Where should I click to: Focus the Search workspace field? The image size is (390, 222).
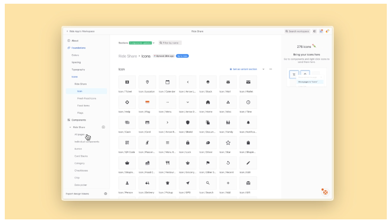point(297,31)
